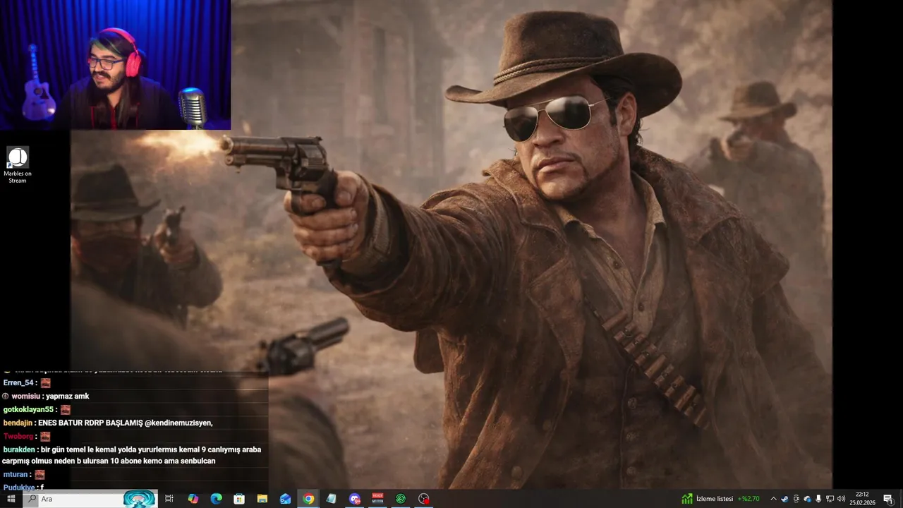
Task: Click the emote next to mturan
Action: pyautogui.click(x=40, y=474)
